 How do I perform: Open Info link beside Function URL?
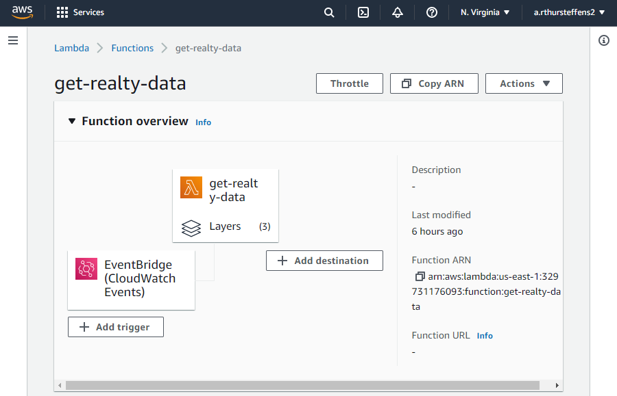coord(485,336)
